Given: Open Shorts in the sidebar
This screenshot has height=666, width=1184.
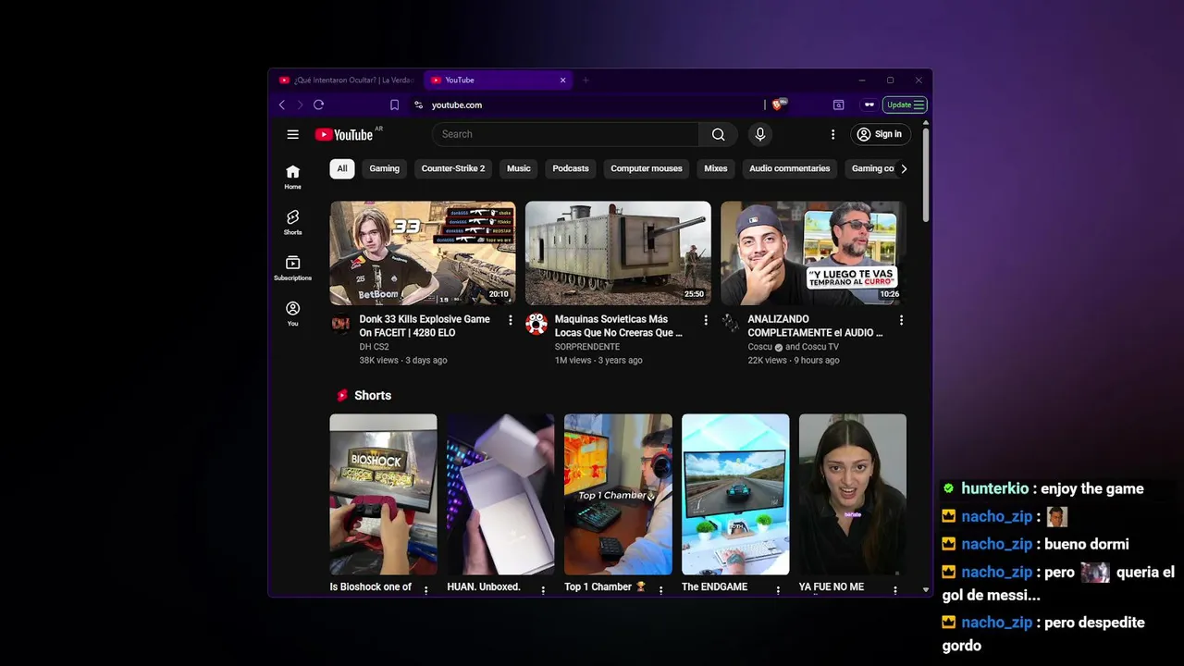Looking at the screenshot, I should pyautogui.click(x=292, y=222).
